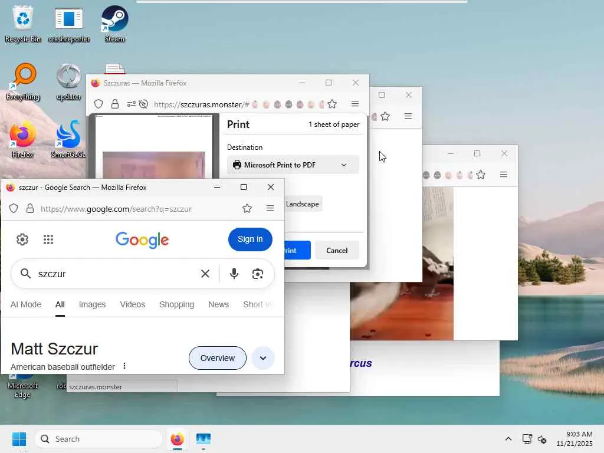
Task: Show hidden icons in the system tray
Action: 508,439
